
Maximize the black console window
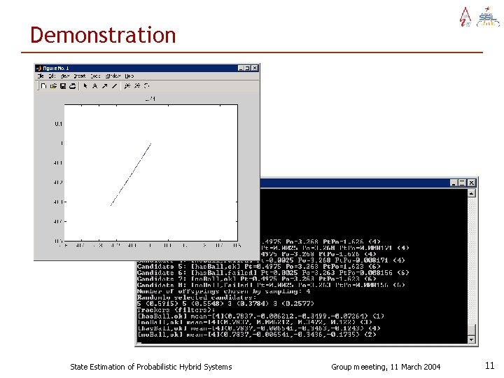point(462,183)
